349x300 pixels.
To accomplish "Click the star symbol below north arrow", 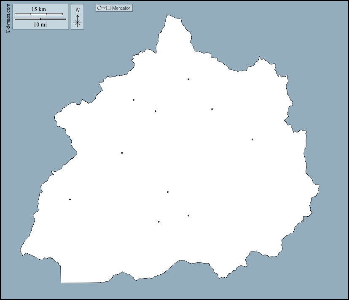I will [x=77, y=23].
